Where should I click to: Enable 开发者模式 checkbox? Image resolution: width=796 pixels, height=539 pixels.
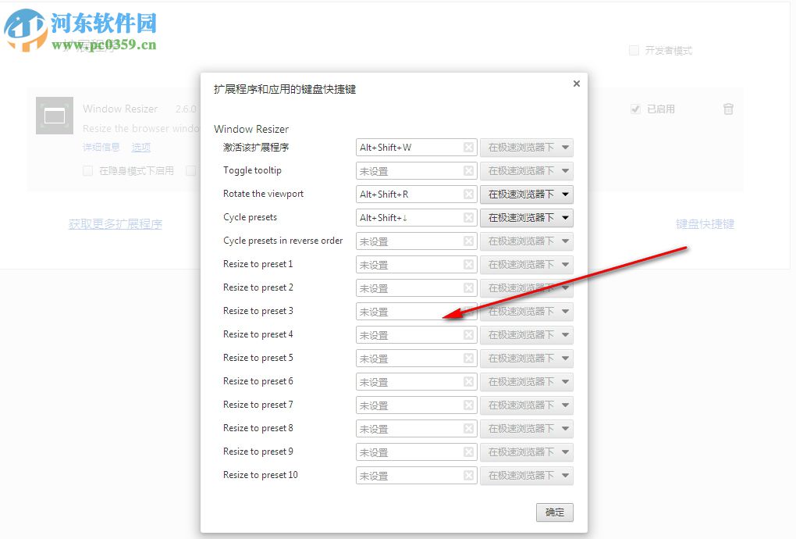click(633, 50)
